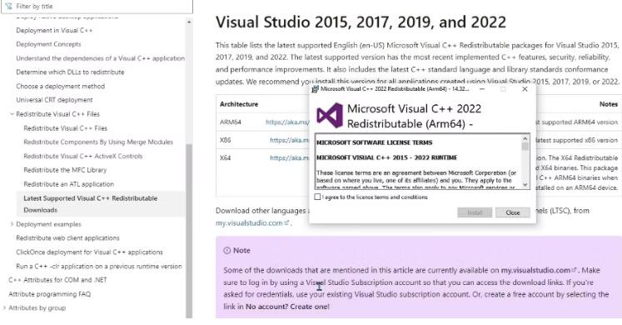Minimize the Visual C++ installer dialog
Viewport: 622px width, 325px height.
(481, 89)
